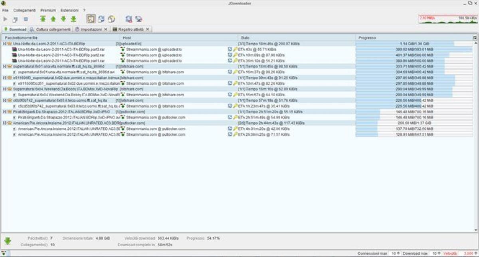Toggle the Clipboard Observer toolbar button
Viewport: 479px width, 257px height.
coord(90,18)
